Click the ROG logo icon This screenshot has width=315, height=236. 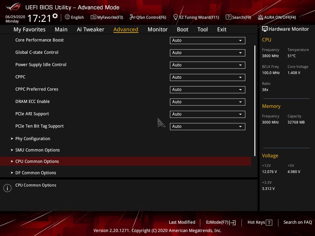pos(14,7)
